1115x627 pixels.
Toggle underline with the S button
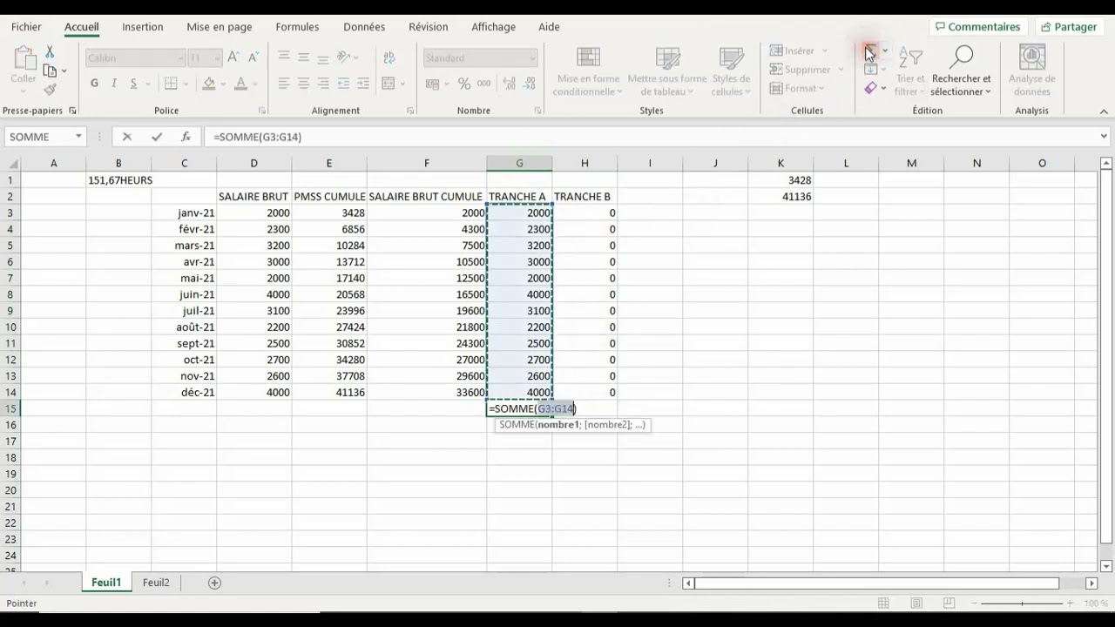click(133, 84)
